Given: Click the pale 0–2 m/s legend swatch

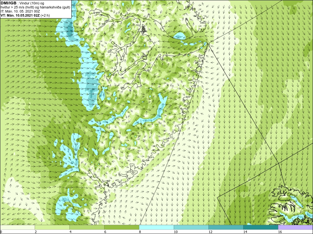Looking at the screenshot, I should click(17, 227).
